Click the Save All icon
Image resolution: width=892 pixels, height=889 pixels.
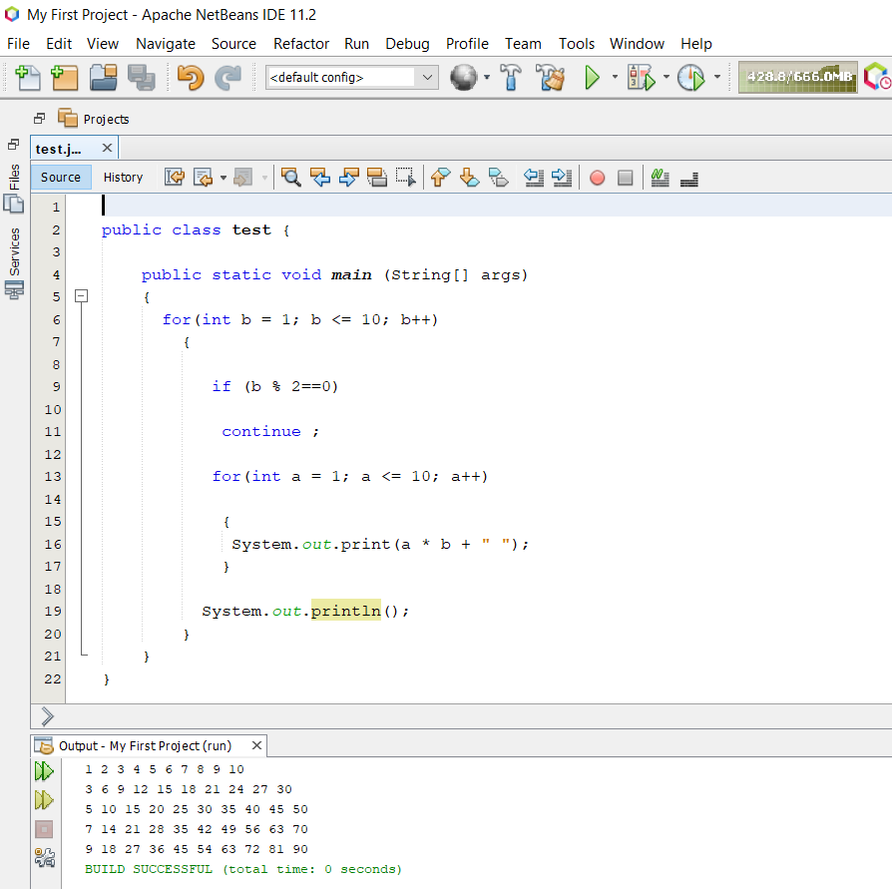[141, 78]
